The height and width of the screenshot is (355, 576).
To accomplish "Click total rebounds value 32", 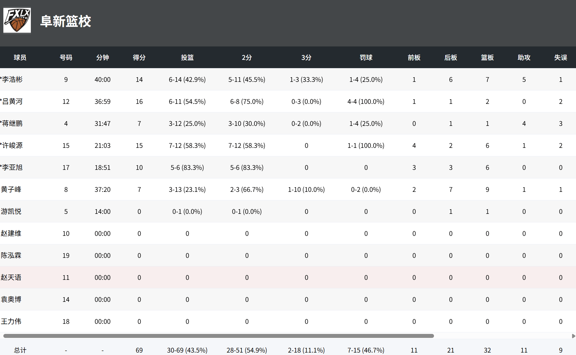I will pyautogui.click(x=487, y=350).
